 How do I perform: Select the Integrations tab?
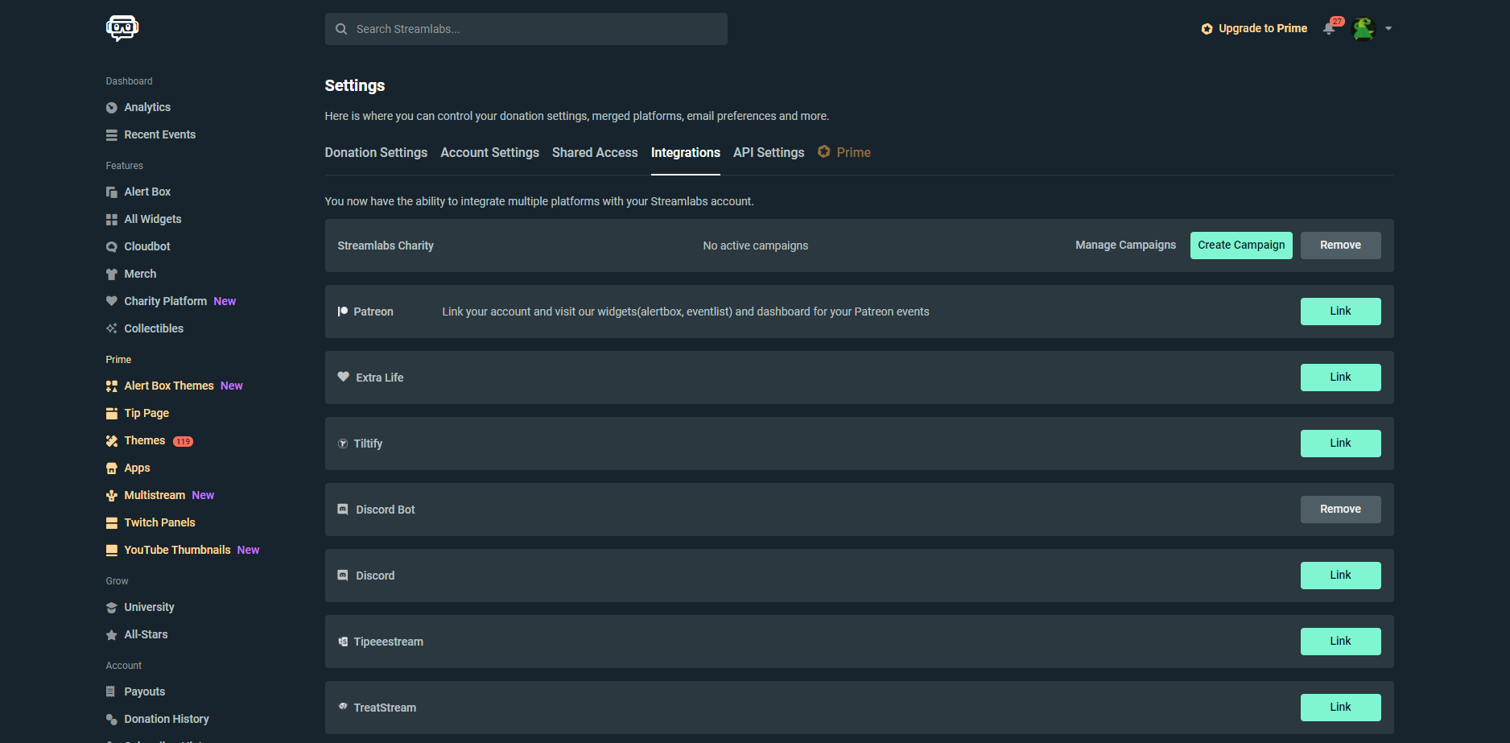686,152
